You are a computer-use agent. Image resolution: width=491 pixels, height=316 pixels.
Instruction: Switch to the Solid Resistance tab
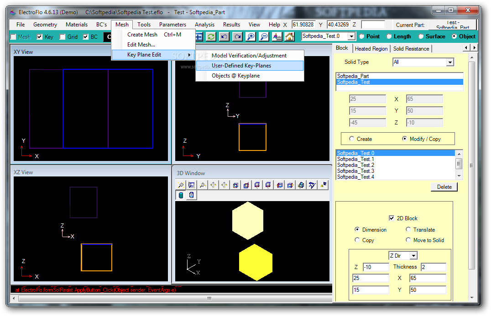click(411, 49)
